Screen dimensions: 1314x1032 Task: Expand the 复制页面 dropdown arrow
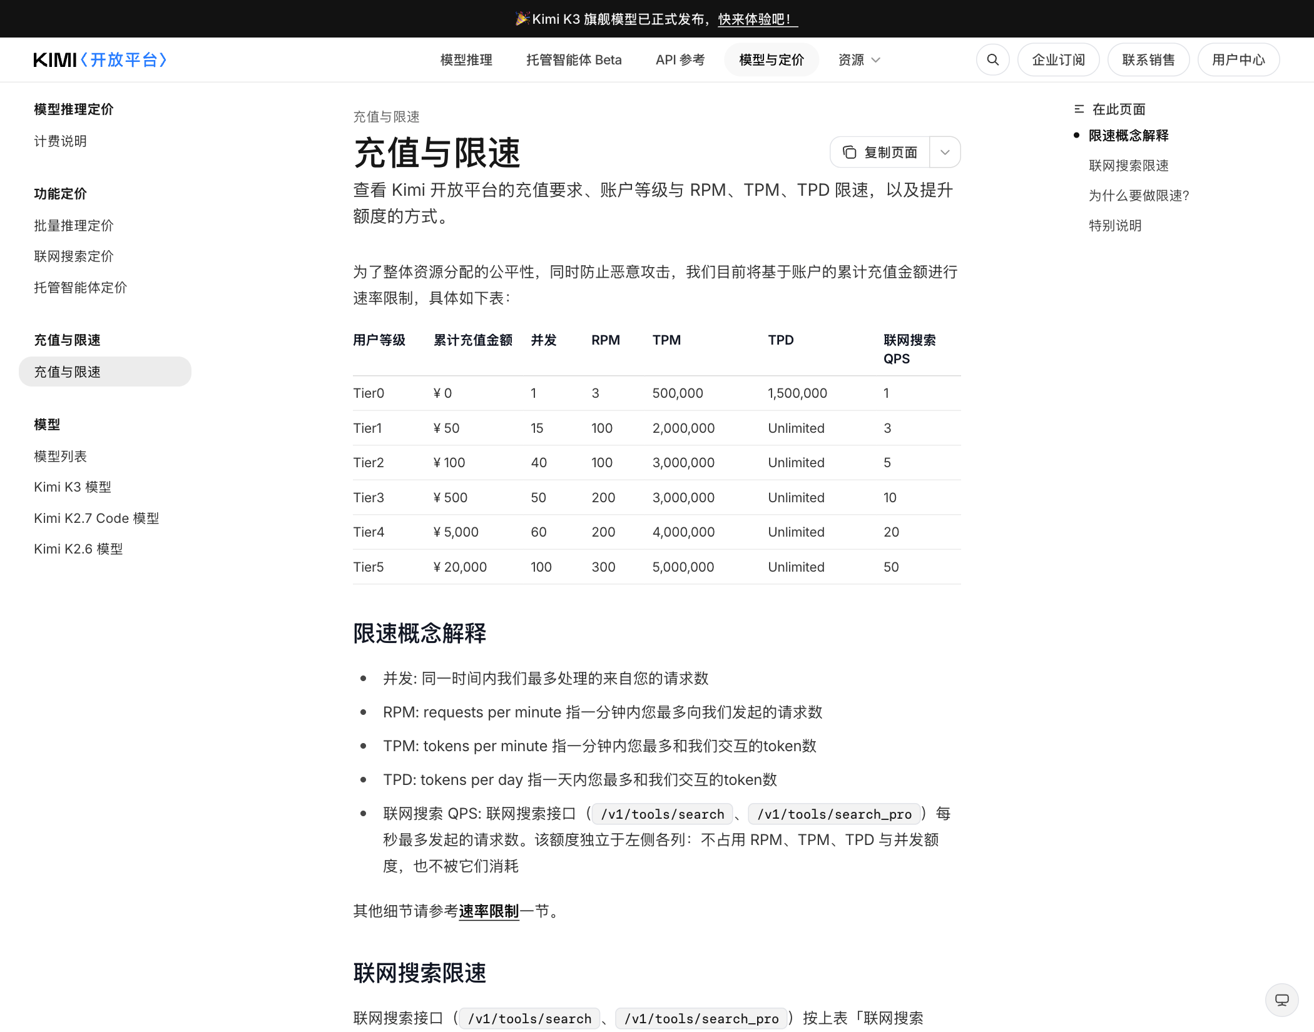(x=945, y=152)
